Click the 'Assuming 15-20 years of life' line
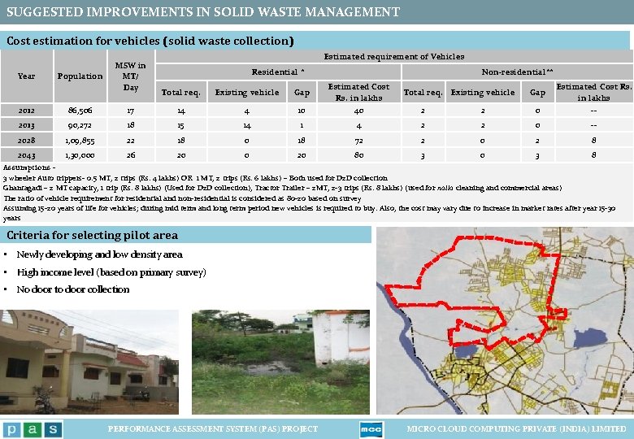The height and width of the screenshot is (439, 634). (x=309, y=213)
